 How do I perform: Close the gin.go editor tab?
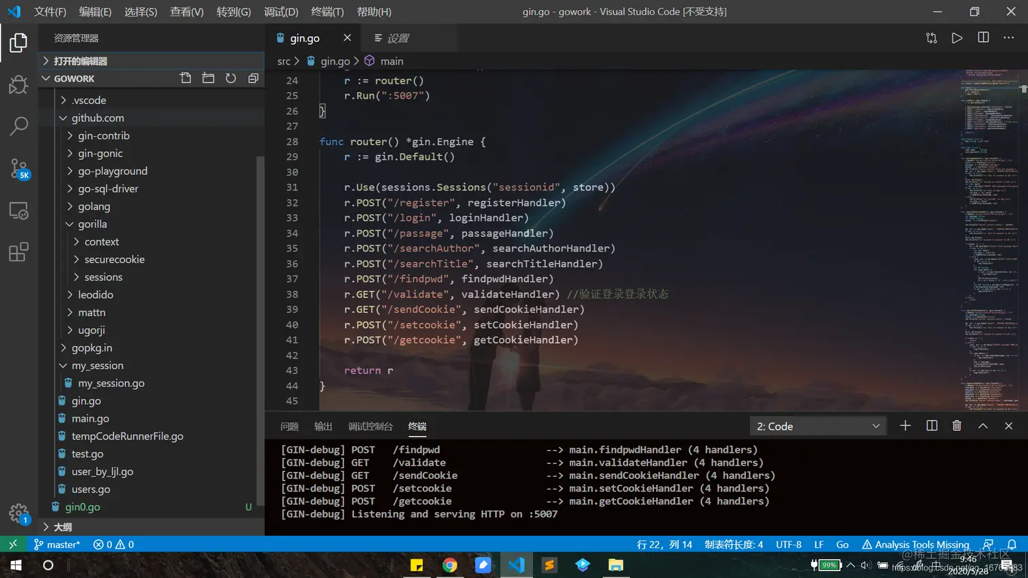(x=347, y=38)
